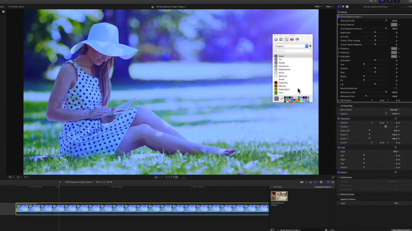The height and width of the screenshot is (231, 412).
Task: Click the Crop on-screen controls icon
Action: [396, 147]
